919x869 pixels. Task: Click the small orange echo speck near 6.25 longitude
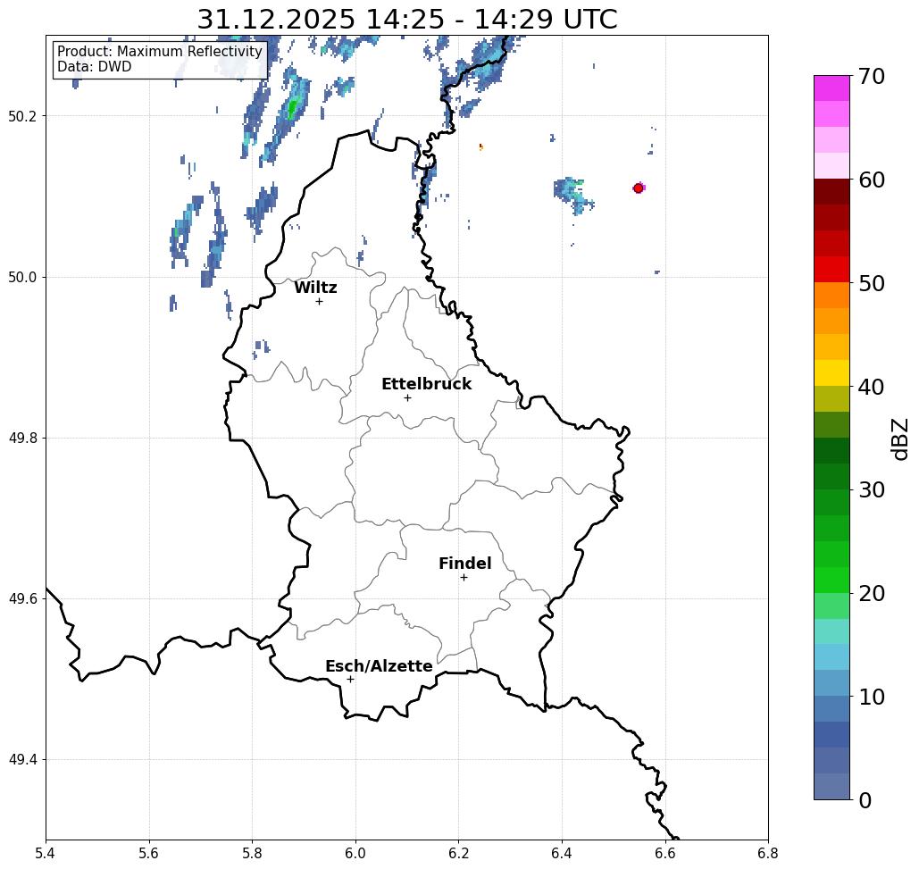[x=481, y=146]
